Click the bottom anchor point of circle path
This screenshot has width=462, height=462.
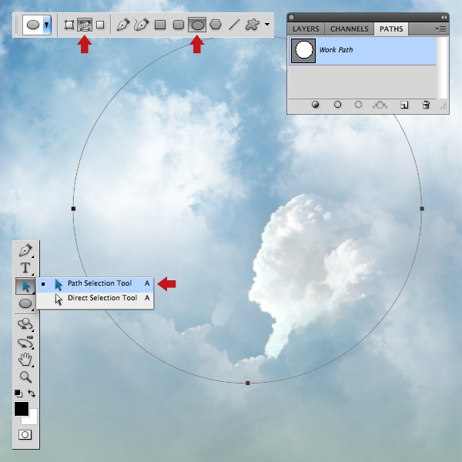248,383
